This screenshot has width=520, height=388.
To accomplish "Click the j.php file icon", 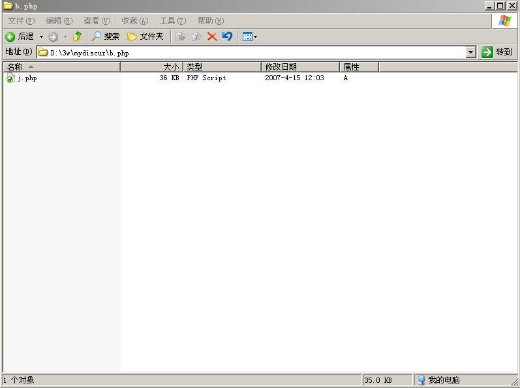I will (11, 78).
